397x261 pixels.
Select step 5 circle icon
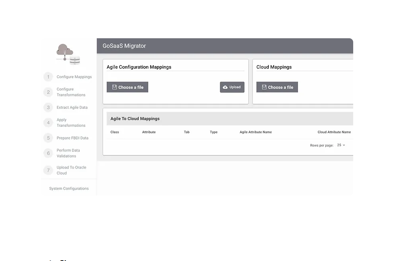48,138
